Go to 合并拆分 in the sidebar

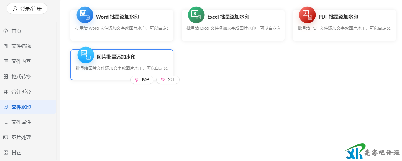pos(21,92)
